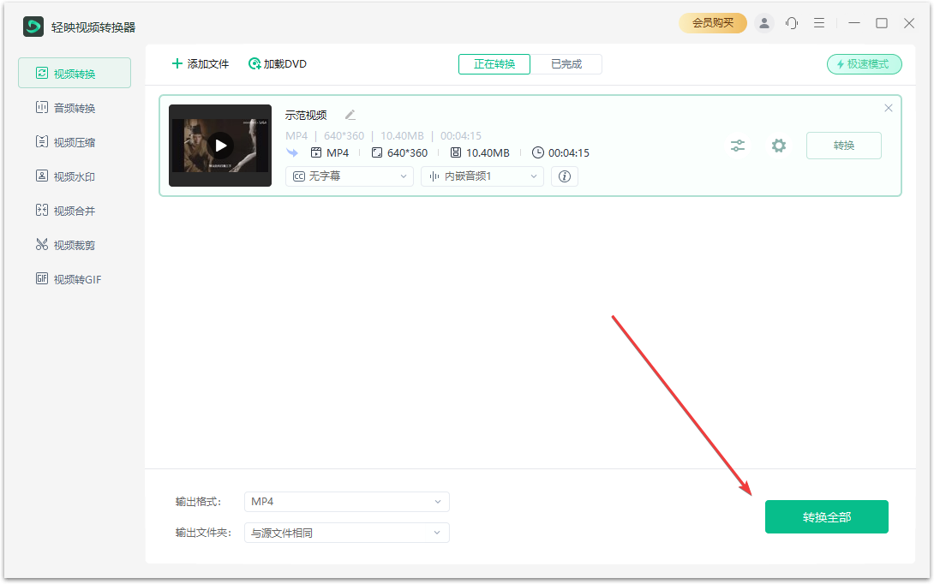Enable 极速模式 fast mode
934x584 pixels.
click(864, 64)
